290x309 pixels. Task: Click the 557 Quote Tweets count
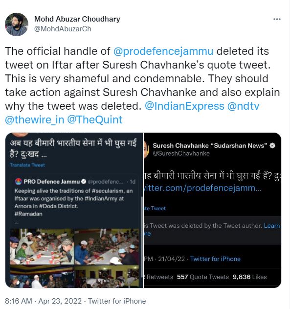tap(202, 277)
